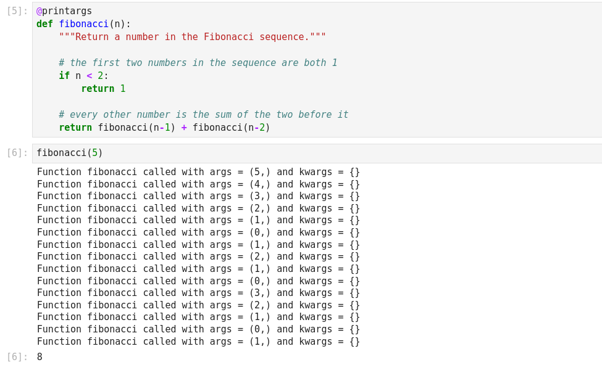Viewport: 602px width, 370px height.
Task: Click the first args = (3,) output line
Action: pos(198,196)
